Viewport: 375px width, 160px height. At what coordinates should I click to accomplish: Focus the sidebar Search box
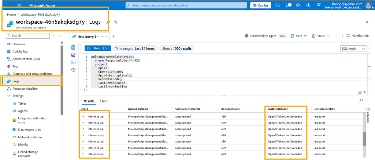pos(27,36)
